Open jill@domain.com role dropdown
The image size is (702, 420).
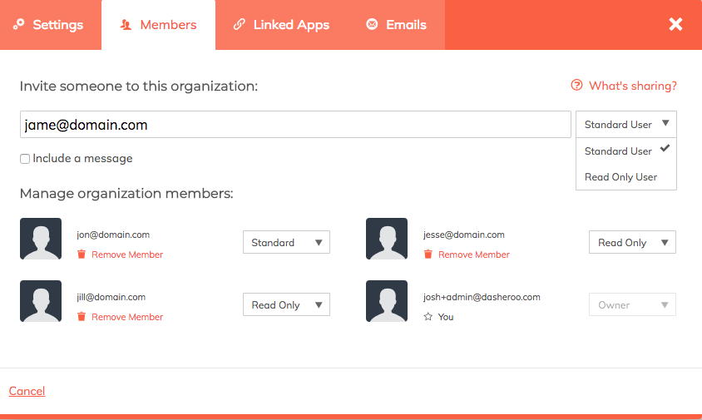pyautogui.click(x=286, y=305)
